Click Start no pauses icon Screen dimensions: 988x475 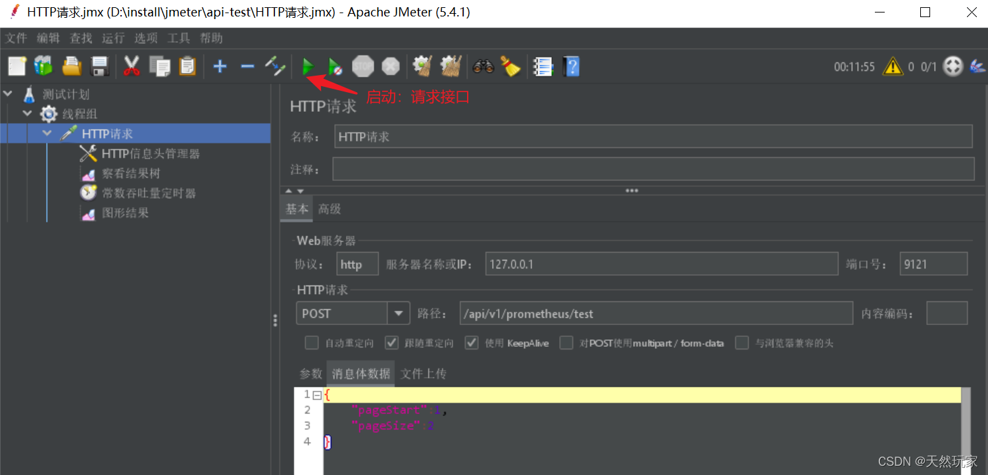click(335, 66)
